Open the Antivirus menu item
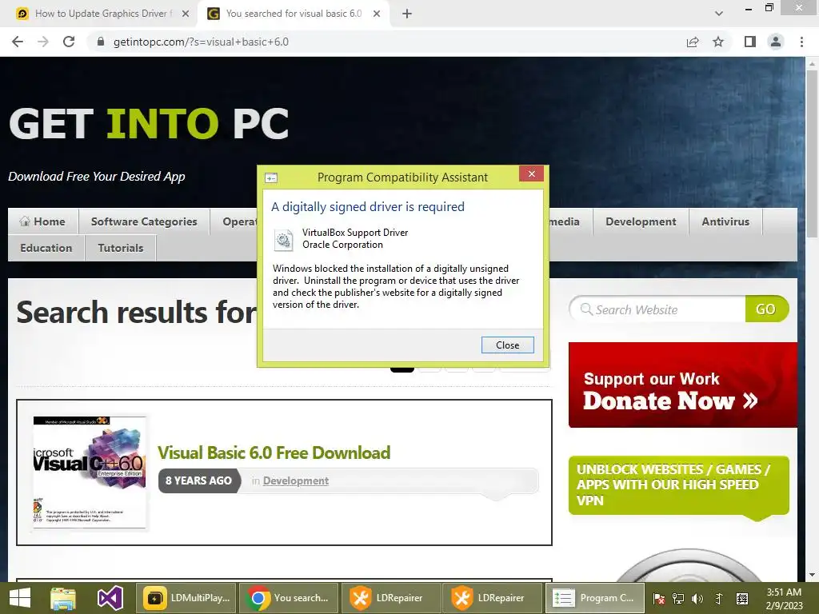This screenshot has height=614, width=819. [725, 221]
